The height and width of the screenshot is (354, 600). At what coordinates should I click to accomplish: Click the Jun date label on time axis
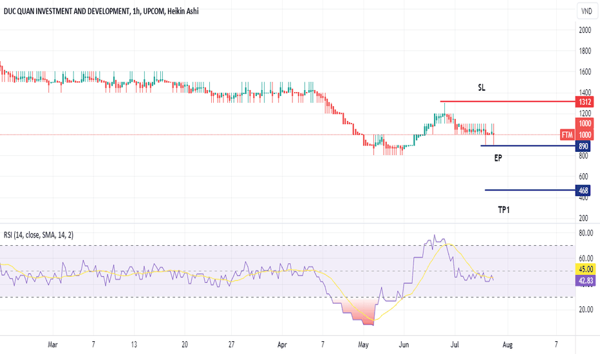pyautogui.click(x=404, y=344)
